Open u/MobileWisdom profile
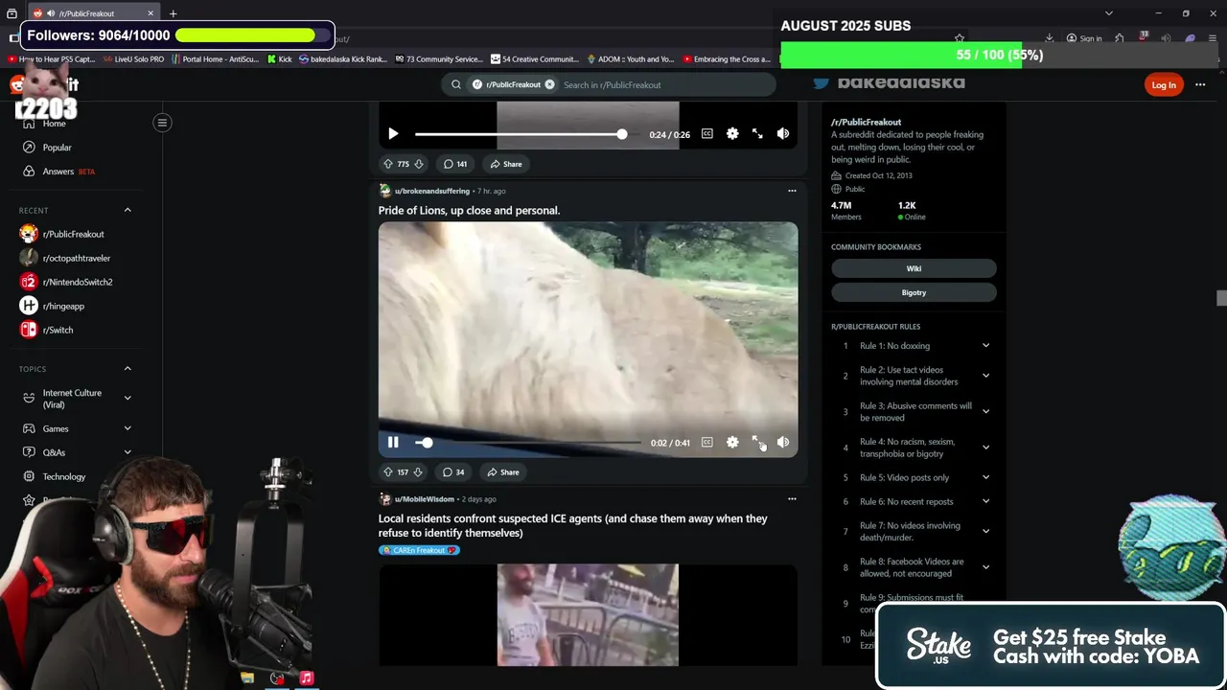Image resolution: width=1227 pixels, height=690 pixels. tap(424, 499)
